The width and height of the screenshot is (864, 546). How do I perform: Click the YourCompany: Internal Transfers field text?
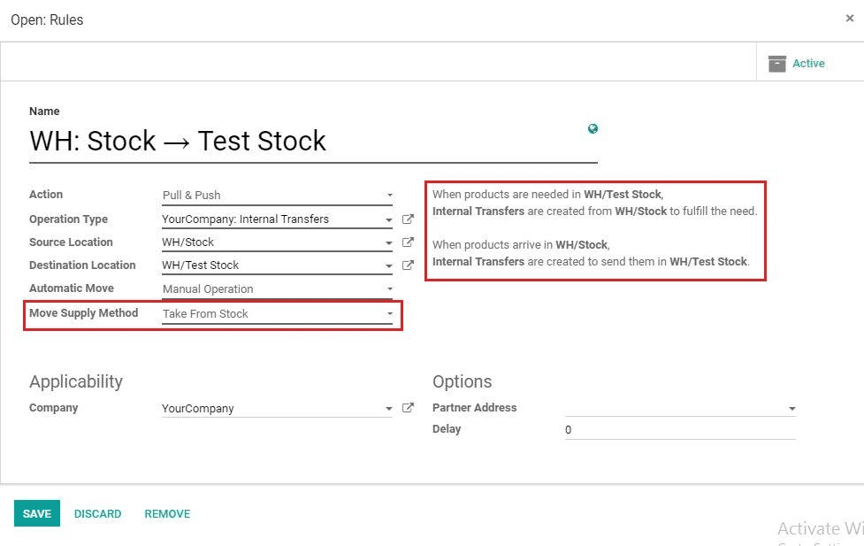click(x=245, y=219)
